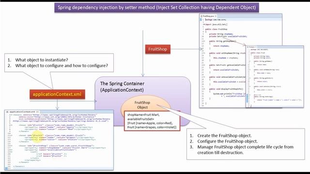
Task: Click "availableFruitsSet=" in the object box
Action: click(140, 119)
